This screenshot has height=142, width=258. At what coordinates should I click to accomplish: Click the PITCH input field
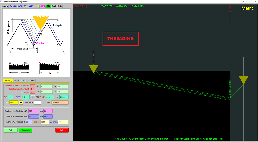point(25,97)
